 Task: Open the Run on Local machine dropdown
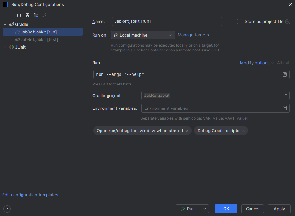click(143, 35)
